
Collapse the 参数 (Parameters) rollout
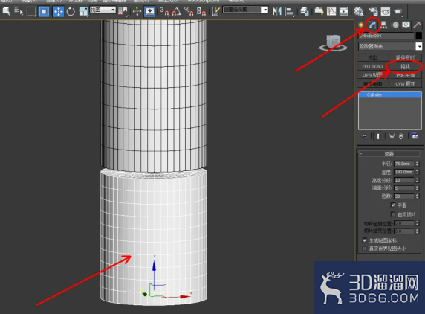coord(389,153)
